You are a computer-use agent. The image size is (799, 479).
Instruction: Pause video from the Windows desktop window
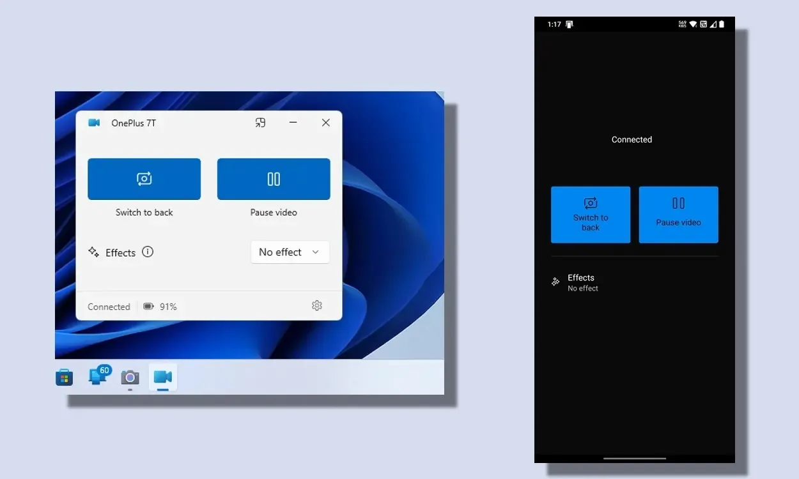pos(274,179)
